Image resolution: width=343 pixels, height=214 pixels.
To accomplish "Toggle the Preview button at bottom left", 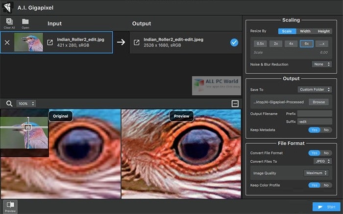I will click(10, 207).
